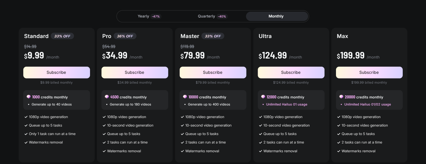The width and height of the screenshot is (426, 164).
Task: Click the credits icon beside 20000 credits
Action: [x=341, y=97]
